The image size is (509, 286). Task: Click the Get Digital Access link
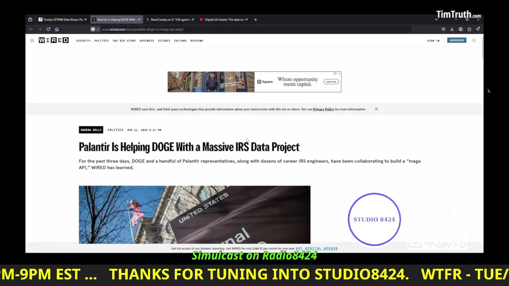point(317,249)
